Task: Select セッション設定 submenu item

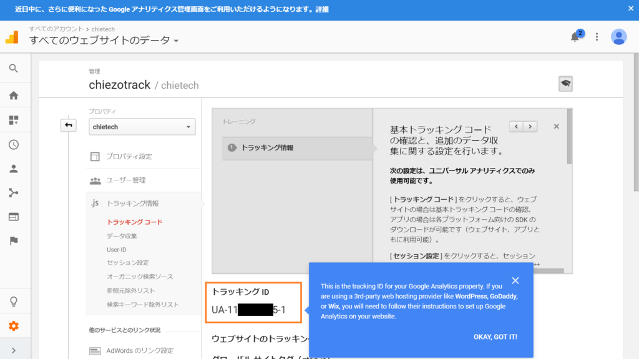Action: 128,262
